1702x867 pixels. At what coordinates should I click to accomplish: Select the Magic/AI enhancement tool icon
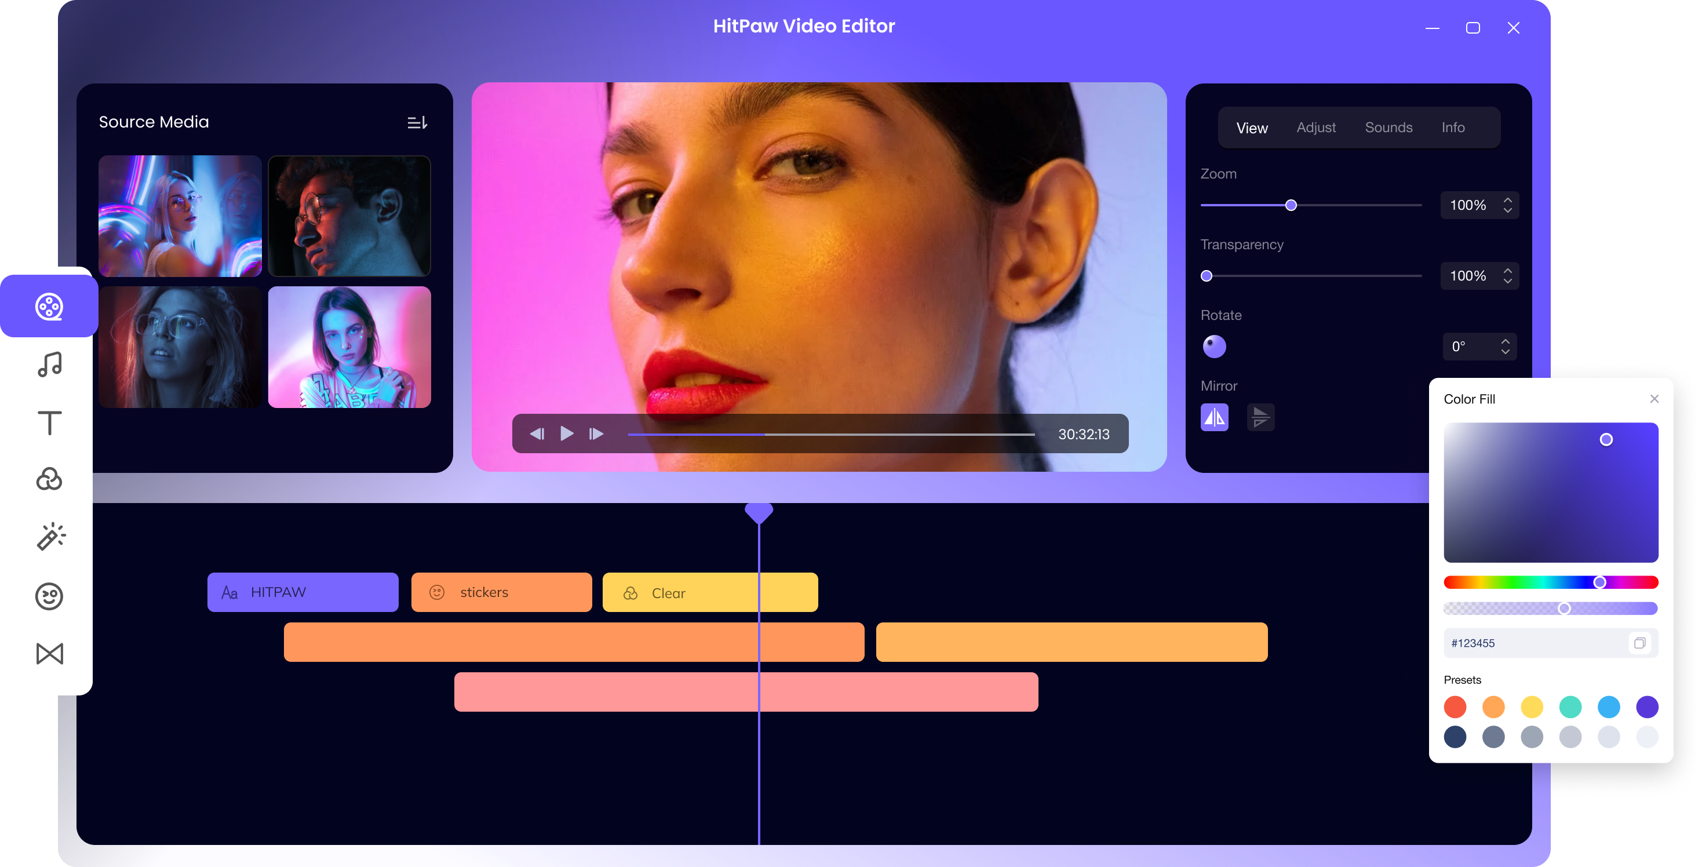tap(50, 537)
